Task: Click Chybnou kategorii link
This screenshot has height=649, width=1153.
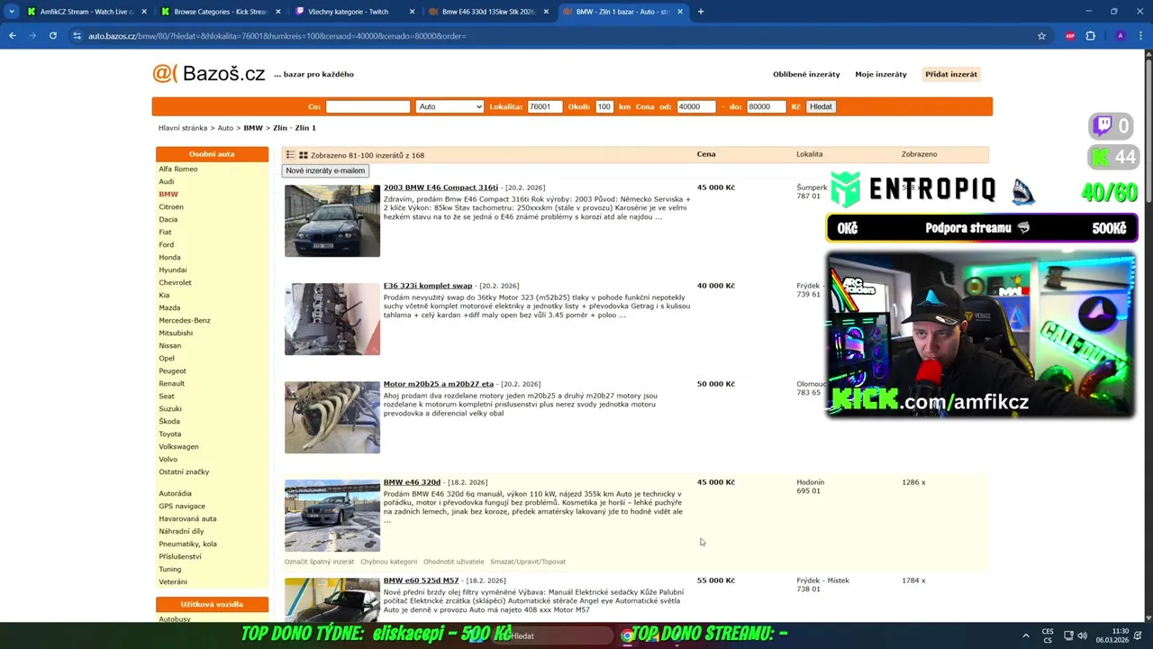Action: click(x=388, y=562)
